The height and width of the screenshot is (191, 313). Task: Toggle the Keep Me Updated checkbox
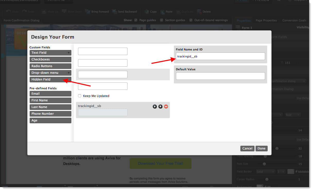[80, 96]
